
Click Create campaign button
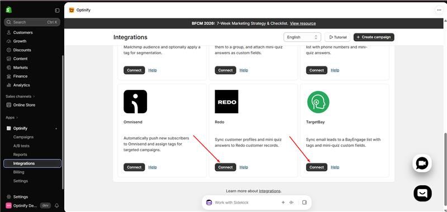[374, 37]
